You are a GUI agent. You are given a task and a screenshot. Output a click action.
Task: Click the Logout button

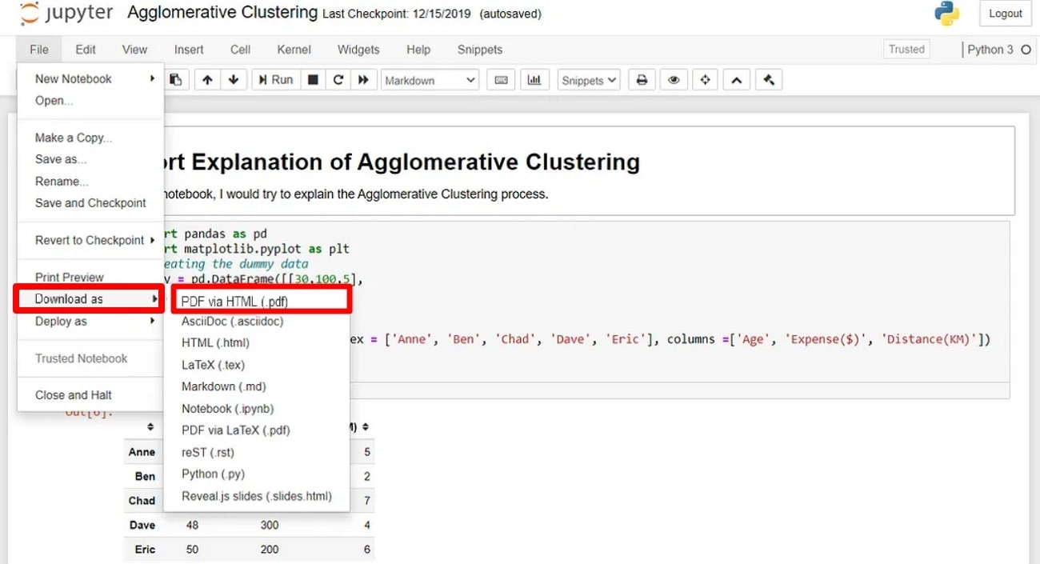click(x=1005, y=14)
